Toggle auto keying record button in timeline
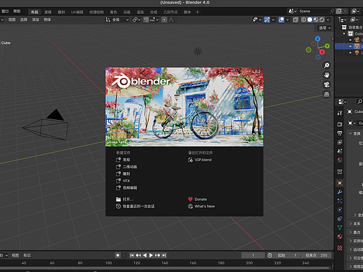This screenshot has height=272, width=363. [118, 255]
